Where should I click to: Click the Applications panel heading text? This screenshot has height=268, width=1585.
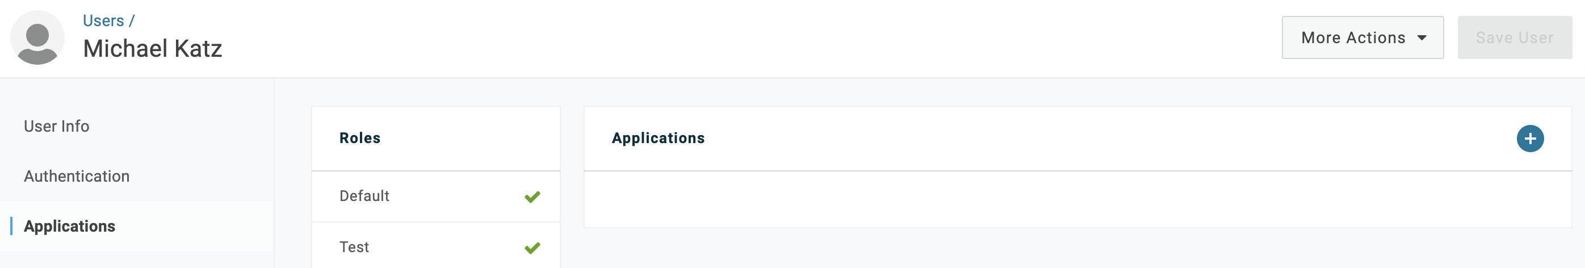point(658,139)
